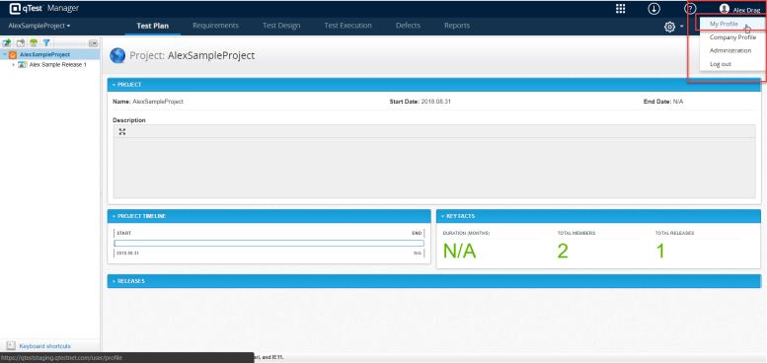
Task: Click the move folder arrow icon
Action: [21, 43]
